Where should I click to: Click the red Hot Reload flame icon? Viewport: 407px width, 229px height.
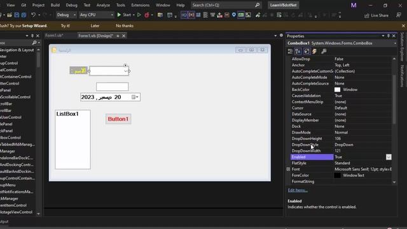[x=147, y=15]
